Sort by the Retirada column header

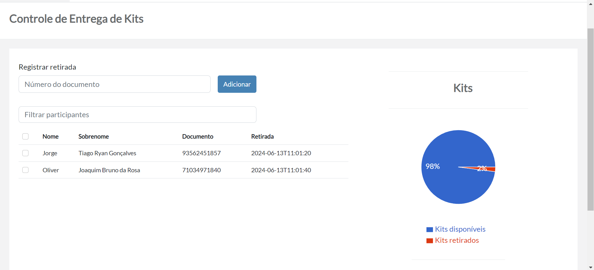coord(262,136)
